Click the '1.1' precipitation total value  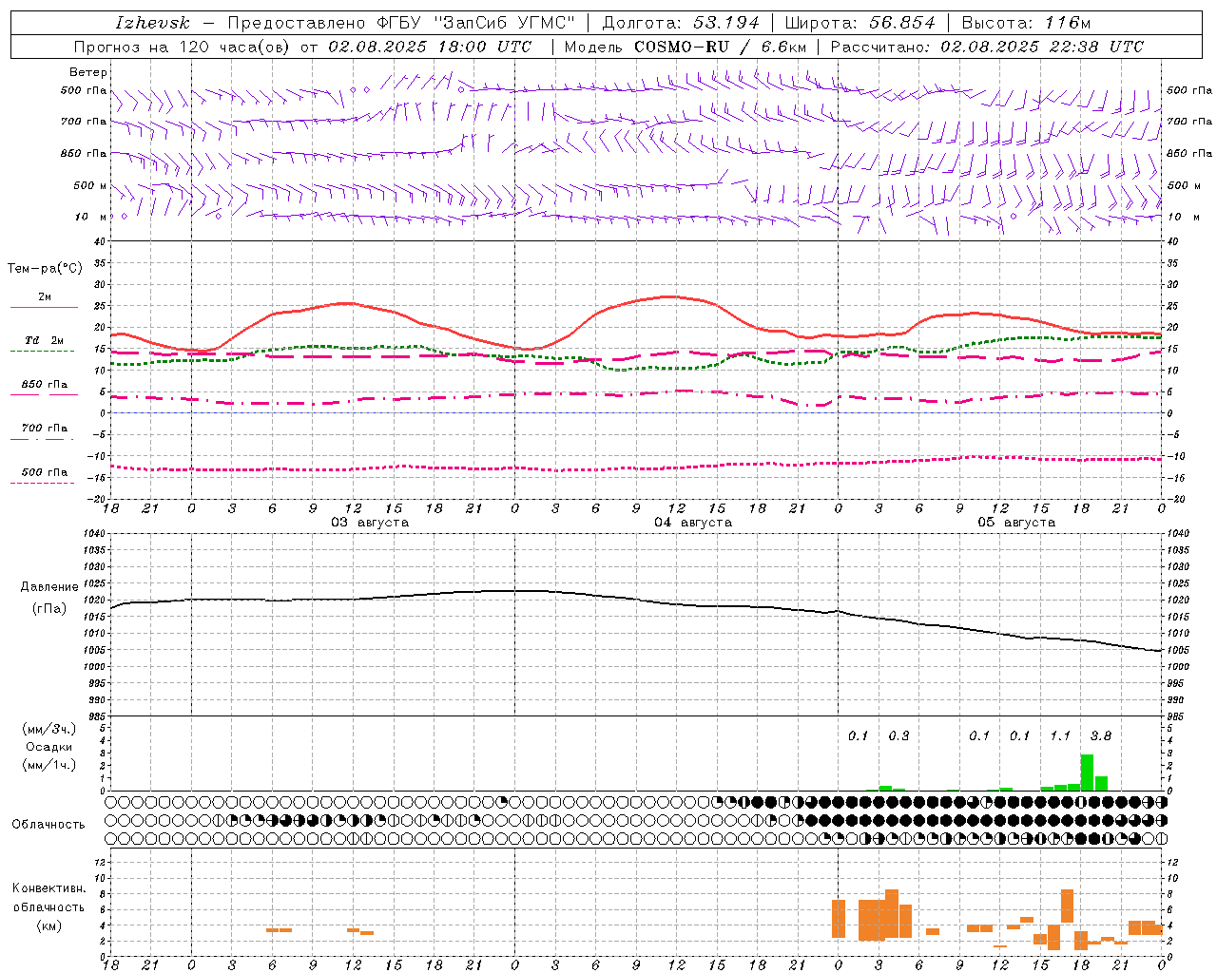(x=1060, y=735)
